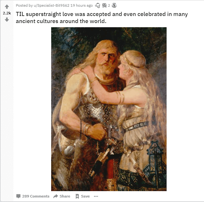Enlarge the Viking couple painting image
The height and width of the screenshot is (202, 204).
click(x=109, y=109)
